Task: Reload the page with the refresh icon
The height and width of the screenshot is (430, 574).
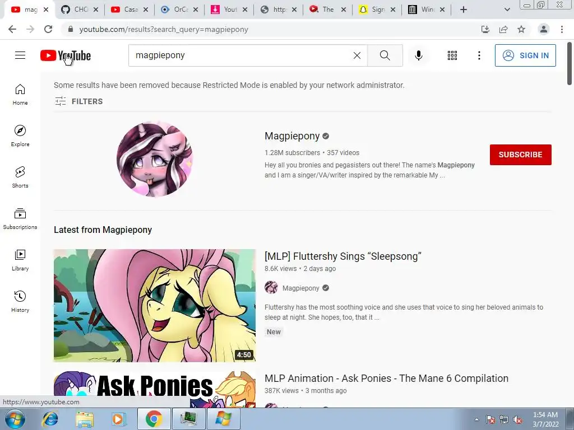Action: tap(48, 29)
